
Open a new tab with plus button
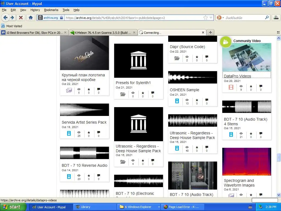[x=210, y=32]
